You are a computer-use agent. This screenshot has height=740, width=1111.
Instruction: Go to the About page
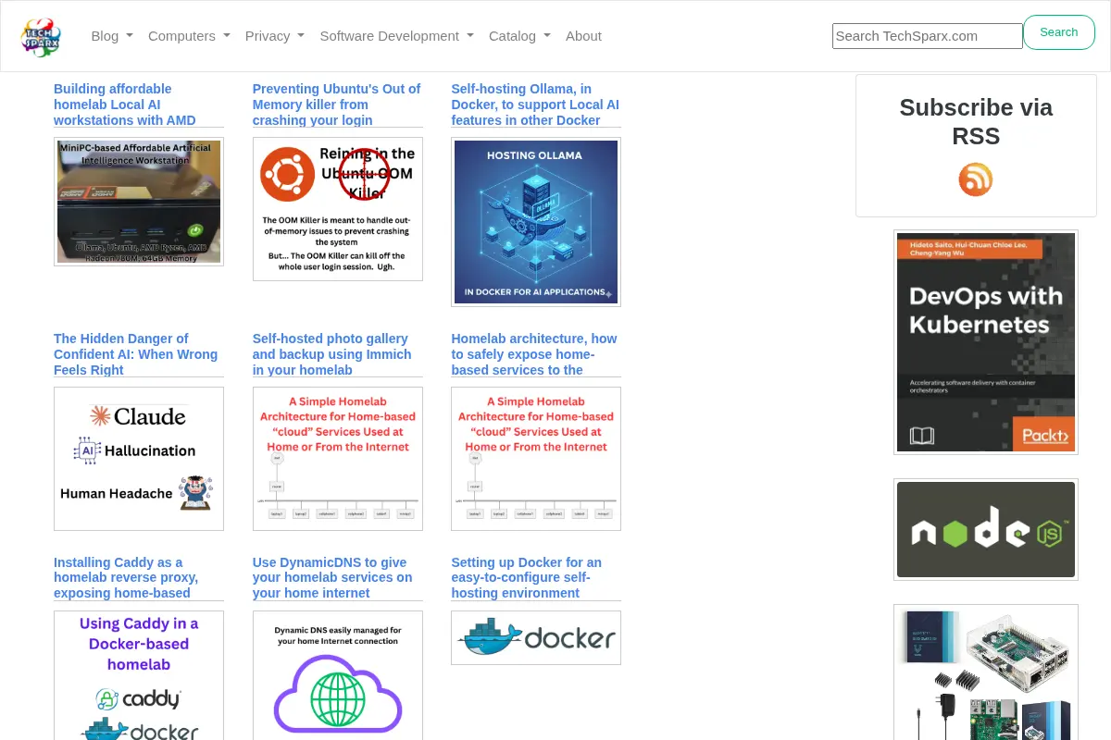pyautogui.click(x=583, y=36)
